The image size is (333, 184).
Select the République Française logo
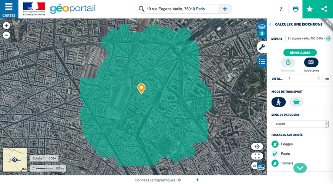pyautogui.click(x=34, y=9)
